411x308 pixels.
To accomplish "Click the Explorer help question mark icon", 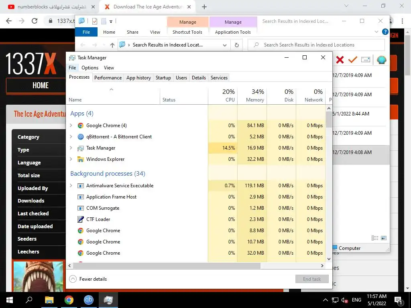I will [385, 32].
